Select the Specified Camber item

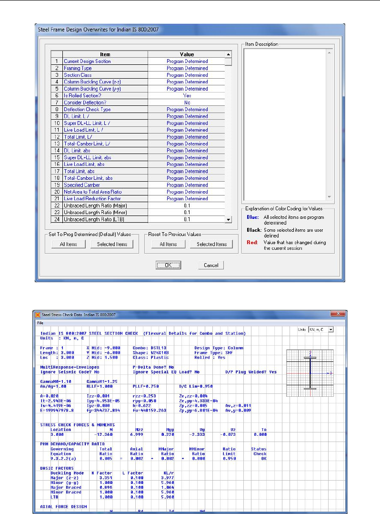pyautogui.click(x=105, y=185)
